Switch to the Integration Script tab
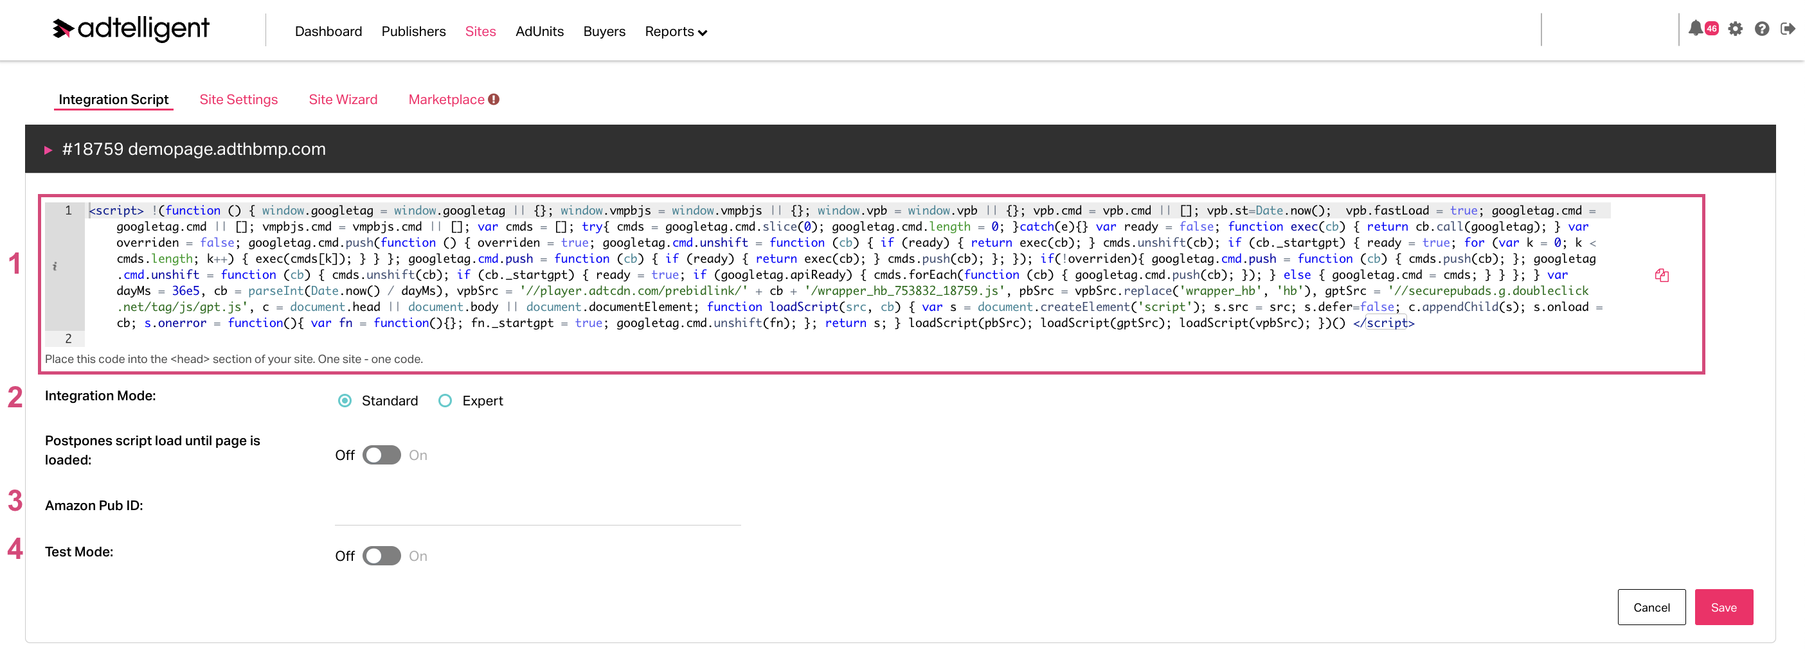Image resolution: width=1805 pixels, height=672 pixels. tap(114, 100)
